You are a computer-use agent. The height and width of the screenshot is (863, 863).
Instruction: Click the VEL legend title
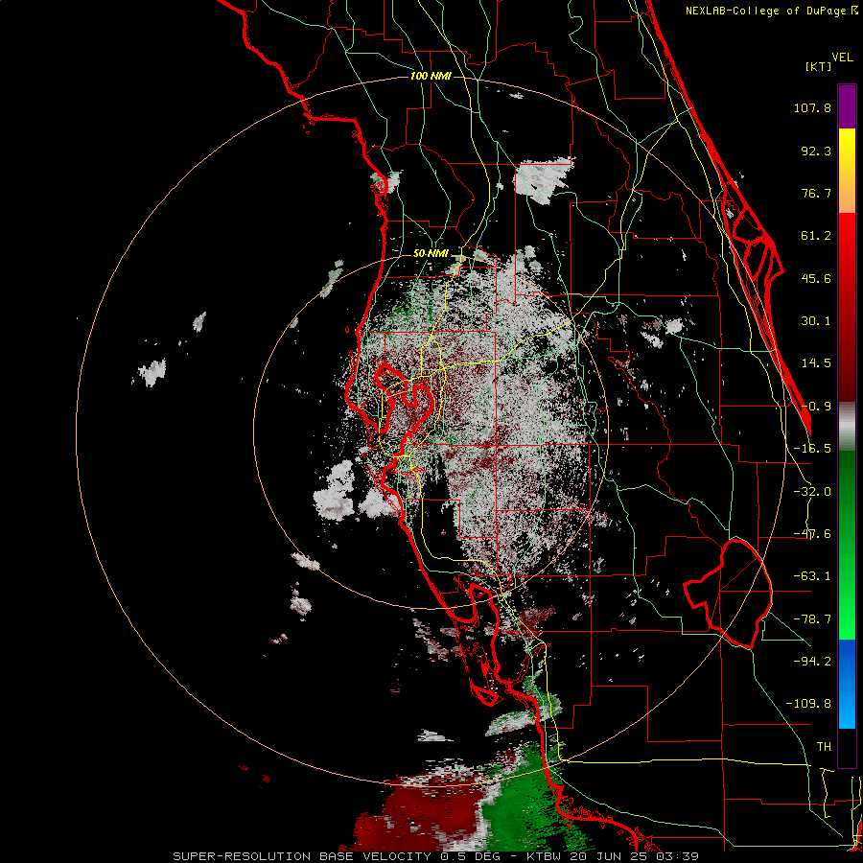[x=842, y=58]
